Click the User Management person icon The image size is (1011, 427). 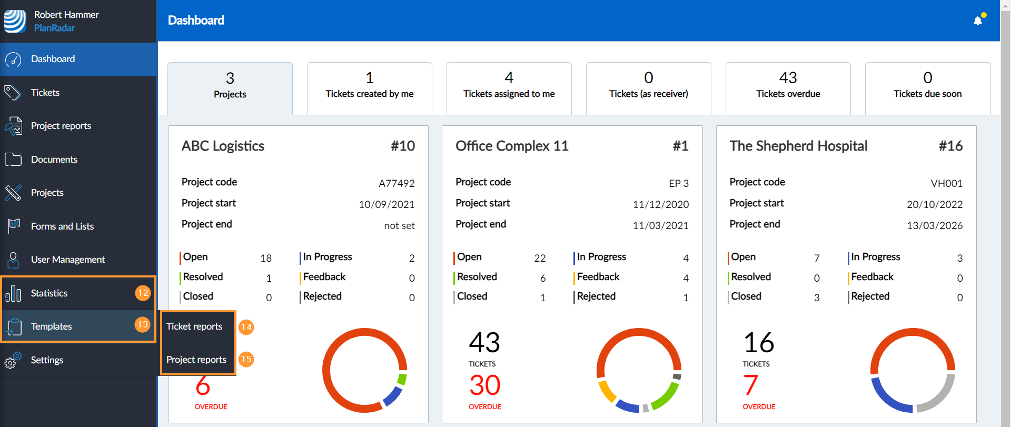click(x=13, y=260)
